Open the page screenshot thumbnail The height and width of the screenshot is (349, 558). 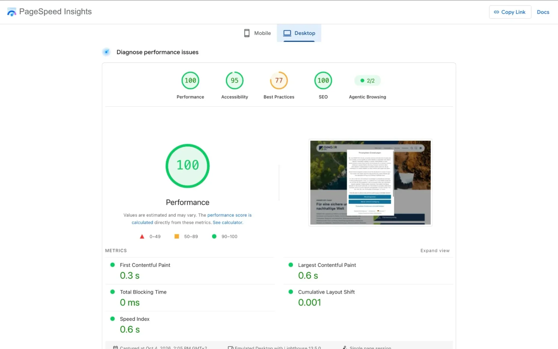[370, 183]
